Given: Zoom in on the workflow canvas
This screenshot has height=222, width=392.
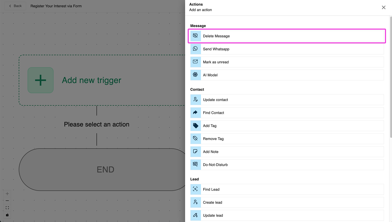Looking at the screenshot, I should pos(7,194).
